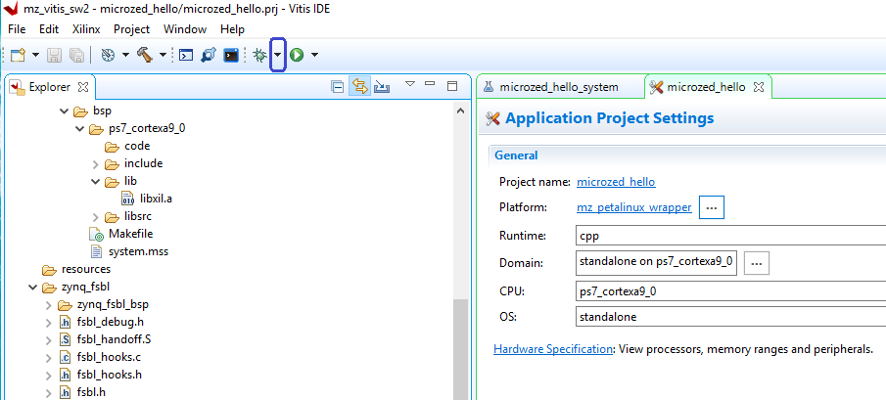Open the Run dropdown arrow
The image size is (886, 400).
pyautogui.click(x=314, y=55)
